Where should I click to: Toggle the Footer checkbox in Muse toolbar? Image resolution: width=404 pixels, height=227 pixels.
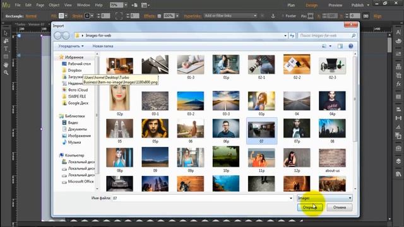pyautogui.click(x=283, y=16)
